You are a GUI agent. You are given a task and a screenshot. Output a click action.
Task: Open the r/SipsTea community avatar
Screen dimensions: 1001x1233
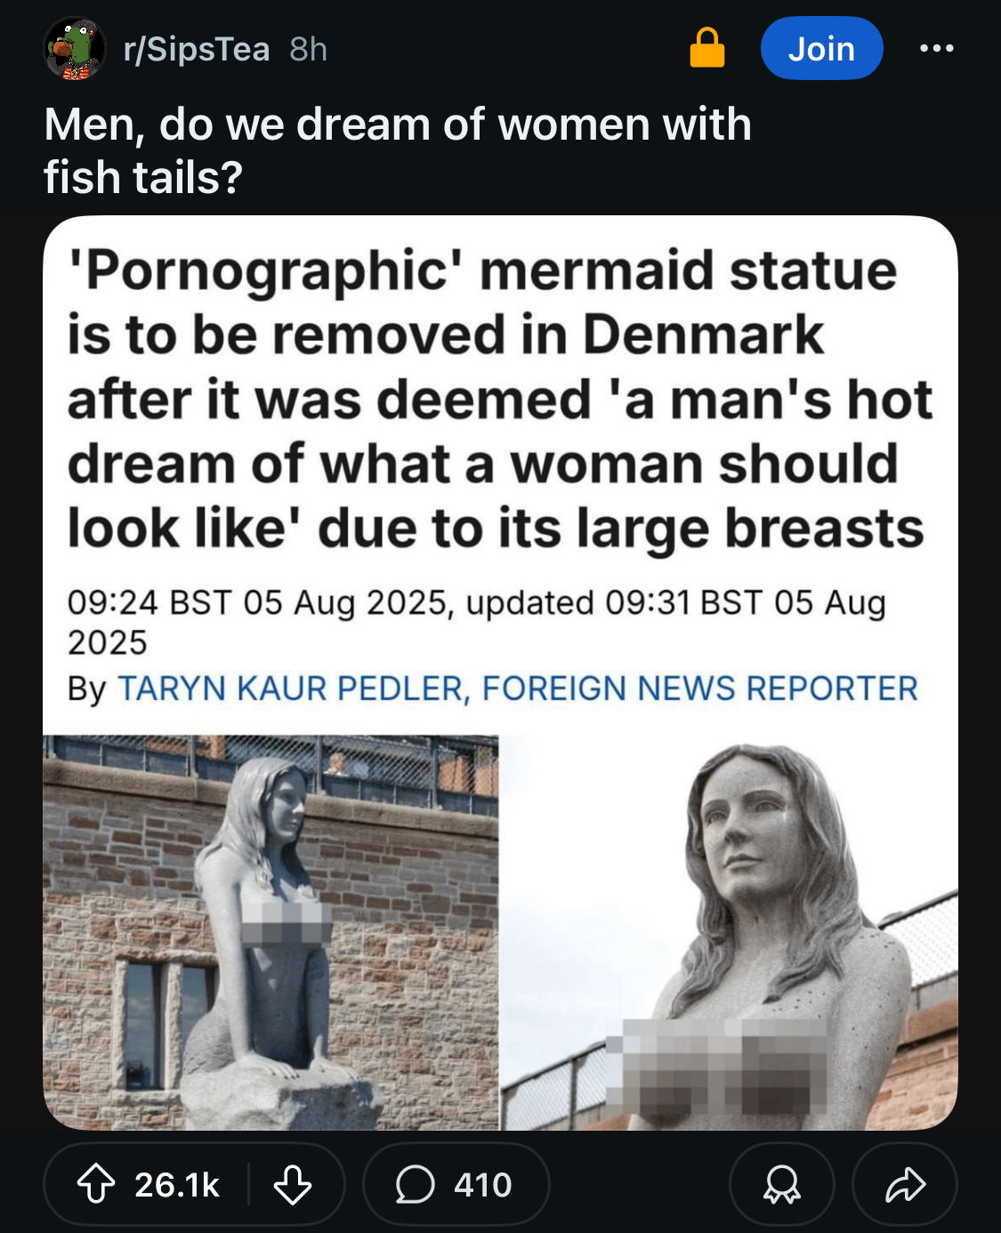[x=75, y=49]
